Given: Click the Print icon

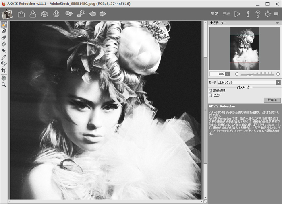Looking at the screenshot, I should click(x=45, y=14).
